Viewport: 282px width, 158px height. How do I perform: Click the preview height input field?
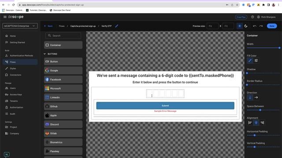pos(228,26)
